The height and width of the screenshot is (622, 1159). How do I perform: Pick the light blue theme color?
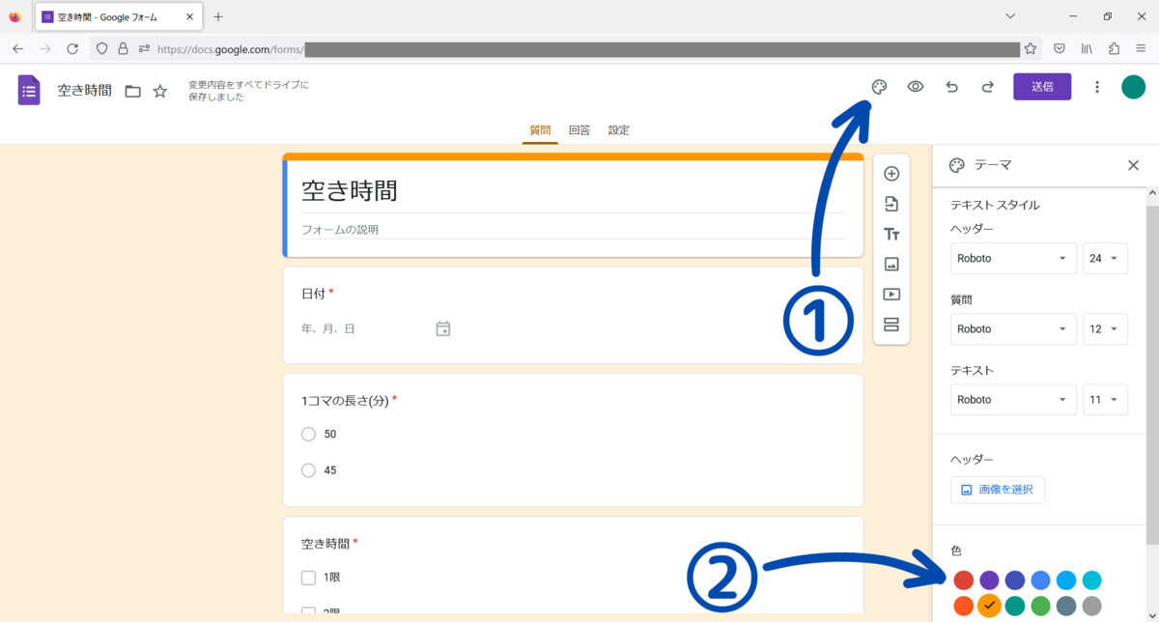(x=1066, y=580)
